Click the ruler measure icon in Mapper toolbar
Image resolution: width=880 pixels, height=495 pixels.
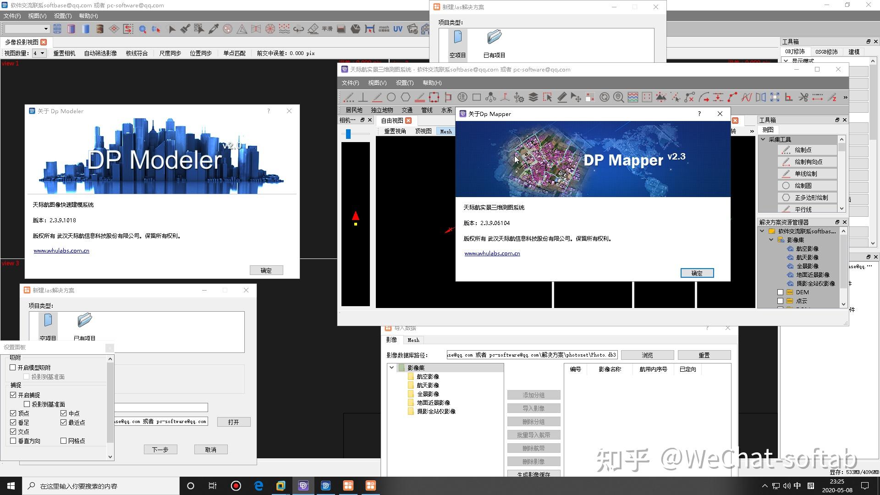point(561,97)
